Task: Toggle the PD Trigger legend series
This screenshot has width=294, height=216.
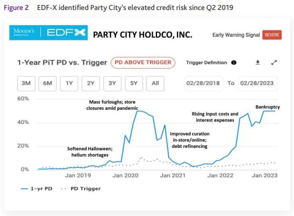Action: pos(81,188)
